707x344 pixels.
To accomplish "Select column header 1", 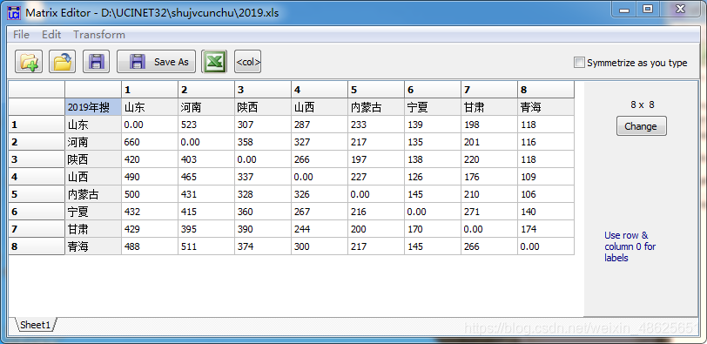I will pyautogui.click(x=150, y=90).
